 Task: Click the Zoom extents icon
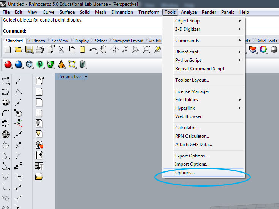[x=146, y=49]
